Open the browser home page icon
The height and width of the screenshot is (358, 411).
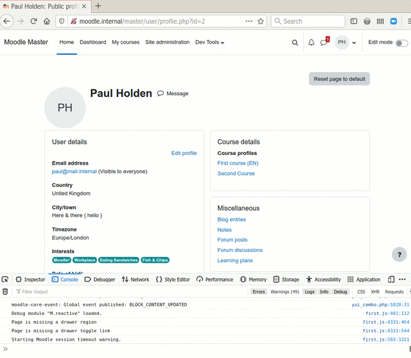point(47,21)
